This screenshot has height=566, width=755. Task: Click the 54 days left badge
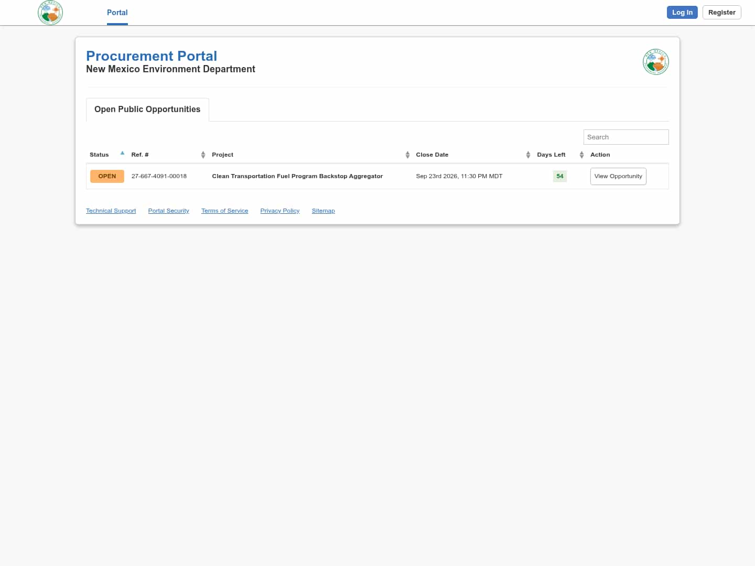tap(560, 176)
